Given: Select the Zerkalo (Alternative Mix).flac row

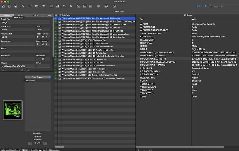Looking at the screenshot, I should pos(95,75).
